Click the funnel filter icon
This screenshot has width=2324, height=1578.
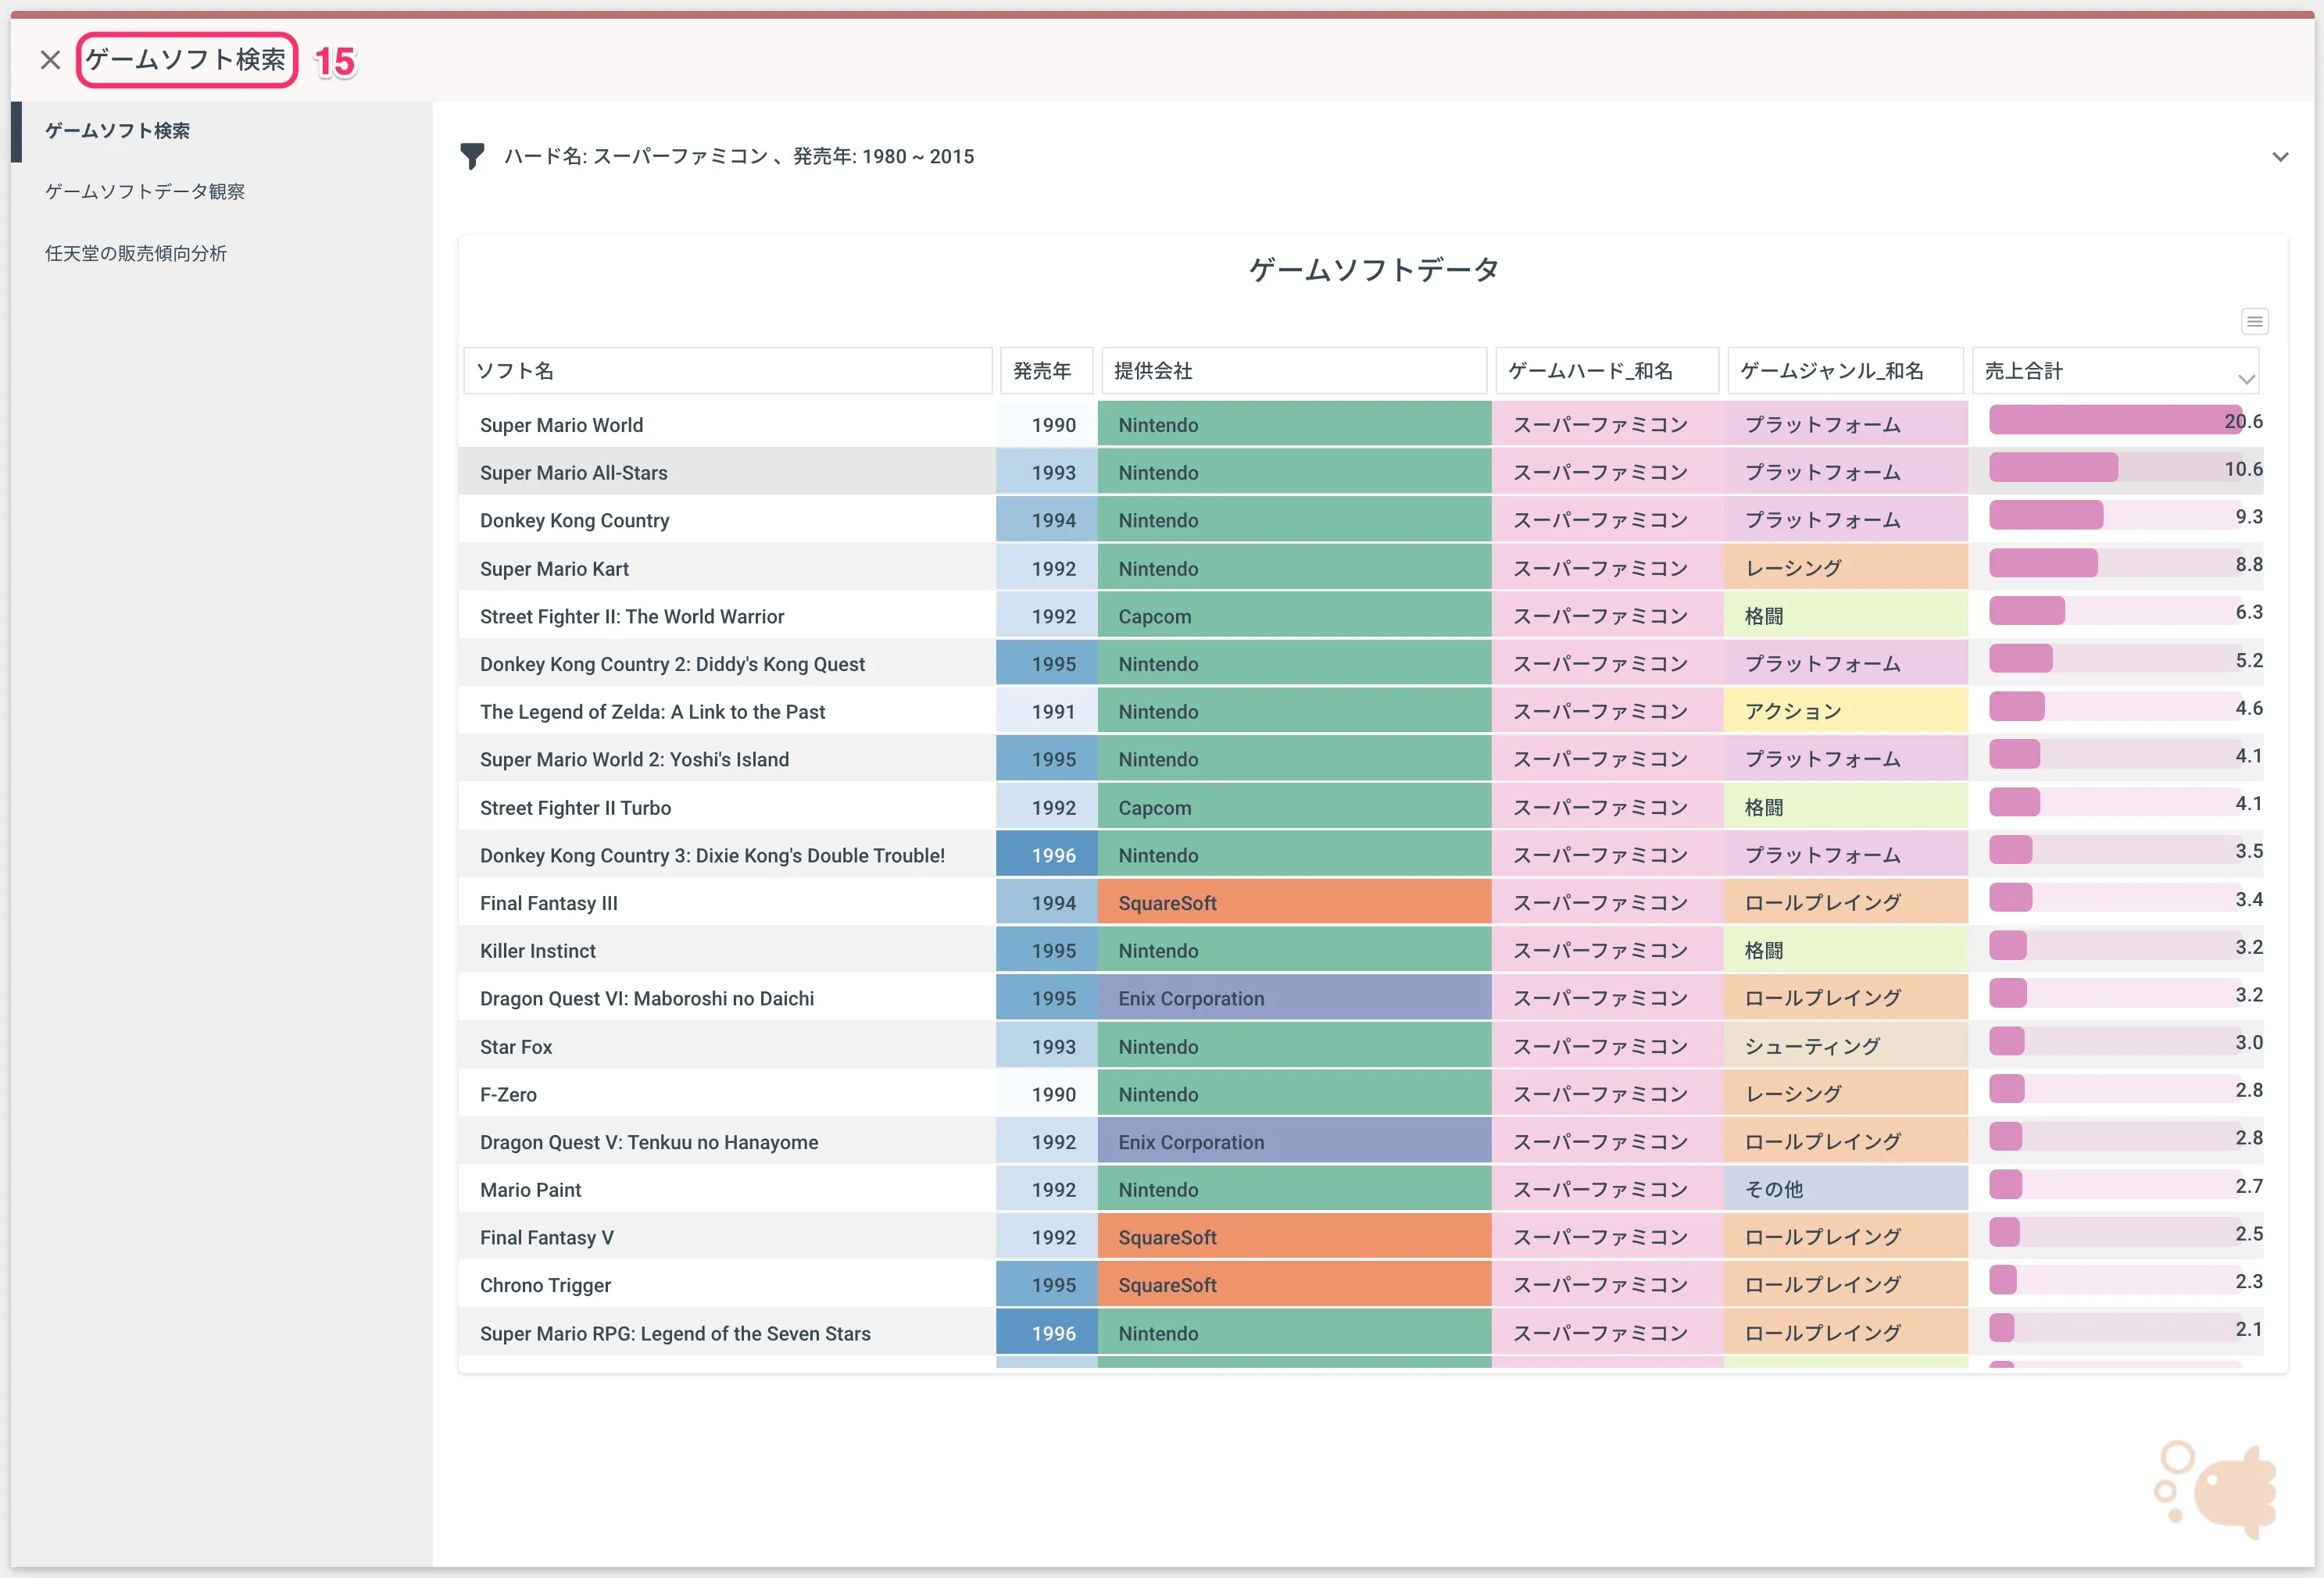click(x=472, y=156)
